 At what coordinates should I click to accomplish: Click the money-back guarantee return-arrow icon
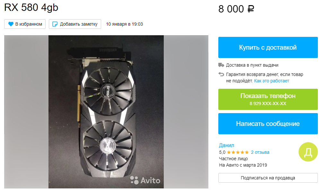[221, 75]
